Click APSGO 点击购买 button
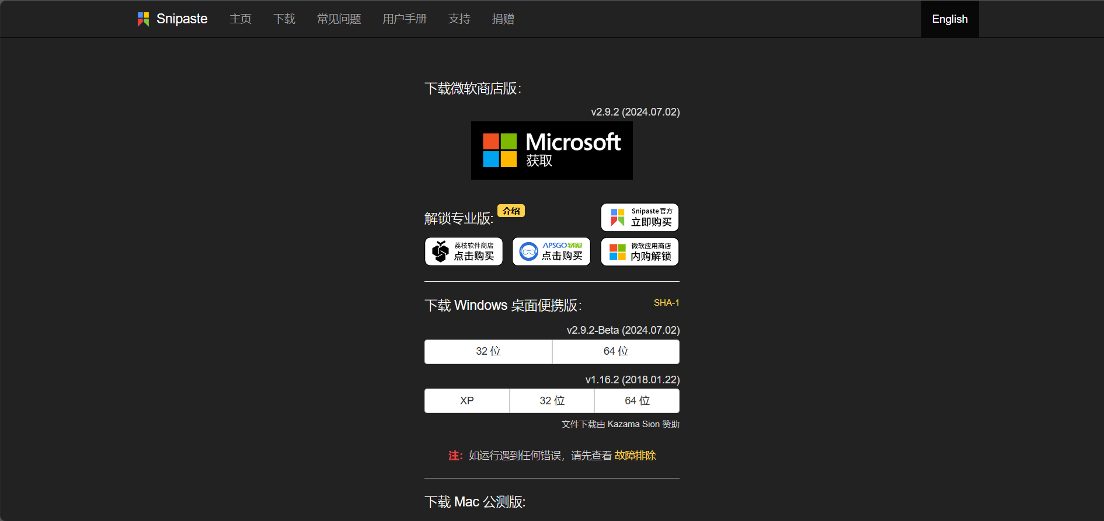1104x521 pixels. tap(551, 251)
